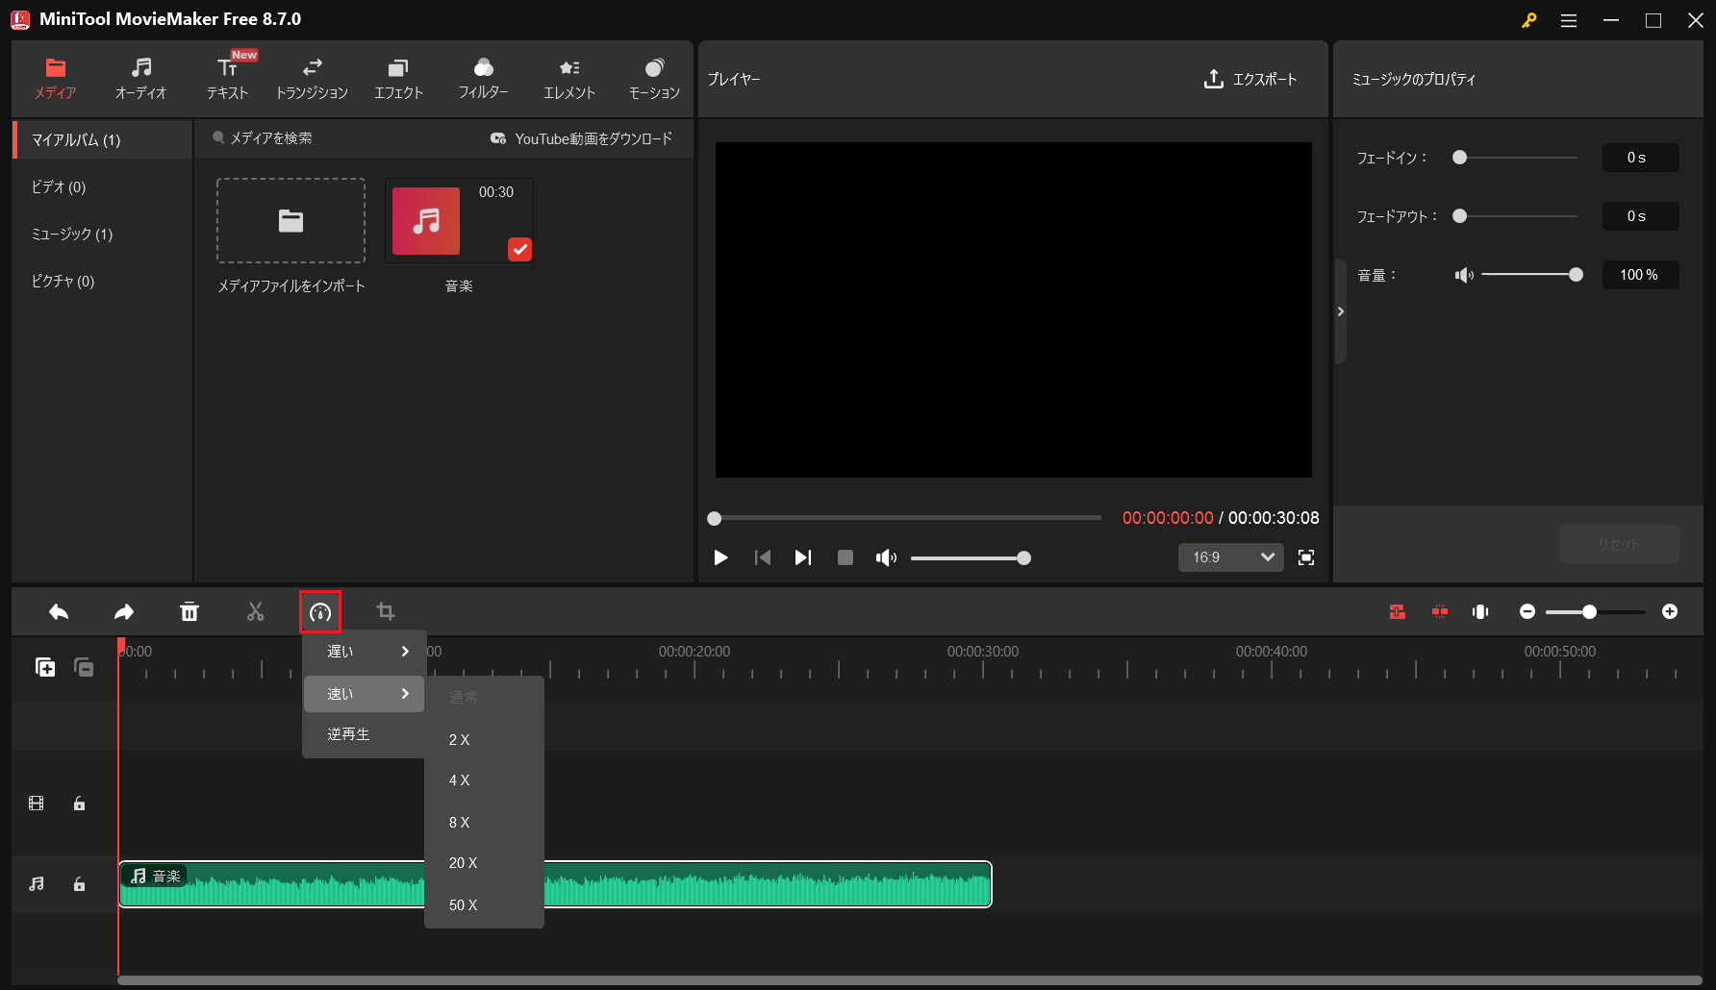Undo the last action
Screen dimensions: 1716x990
click(x=59, y=612)
